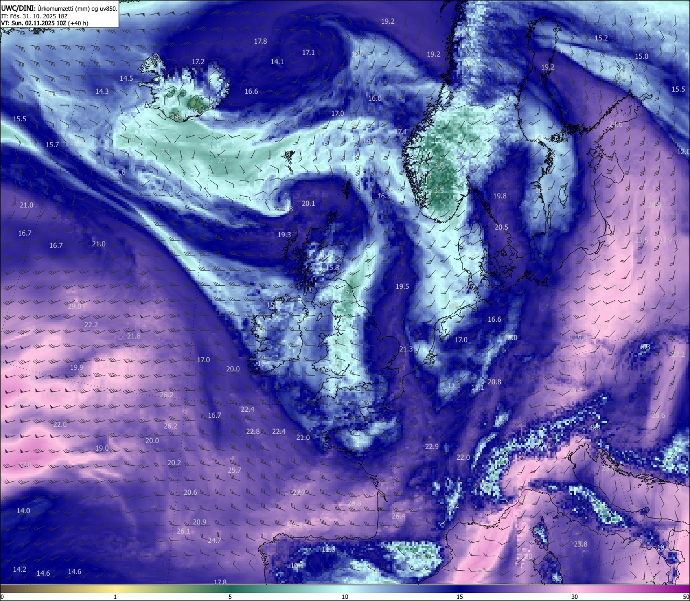Image resolution: width=690 pixels, height=601 pixels.
Task: Click the 24.6 value over Finland
Action: click(x=616, y=125)
